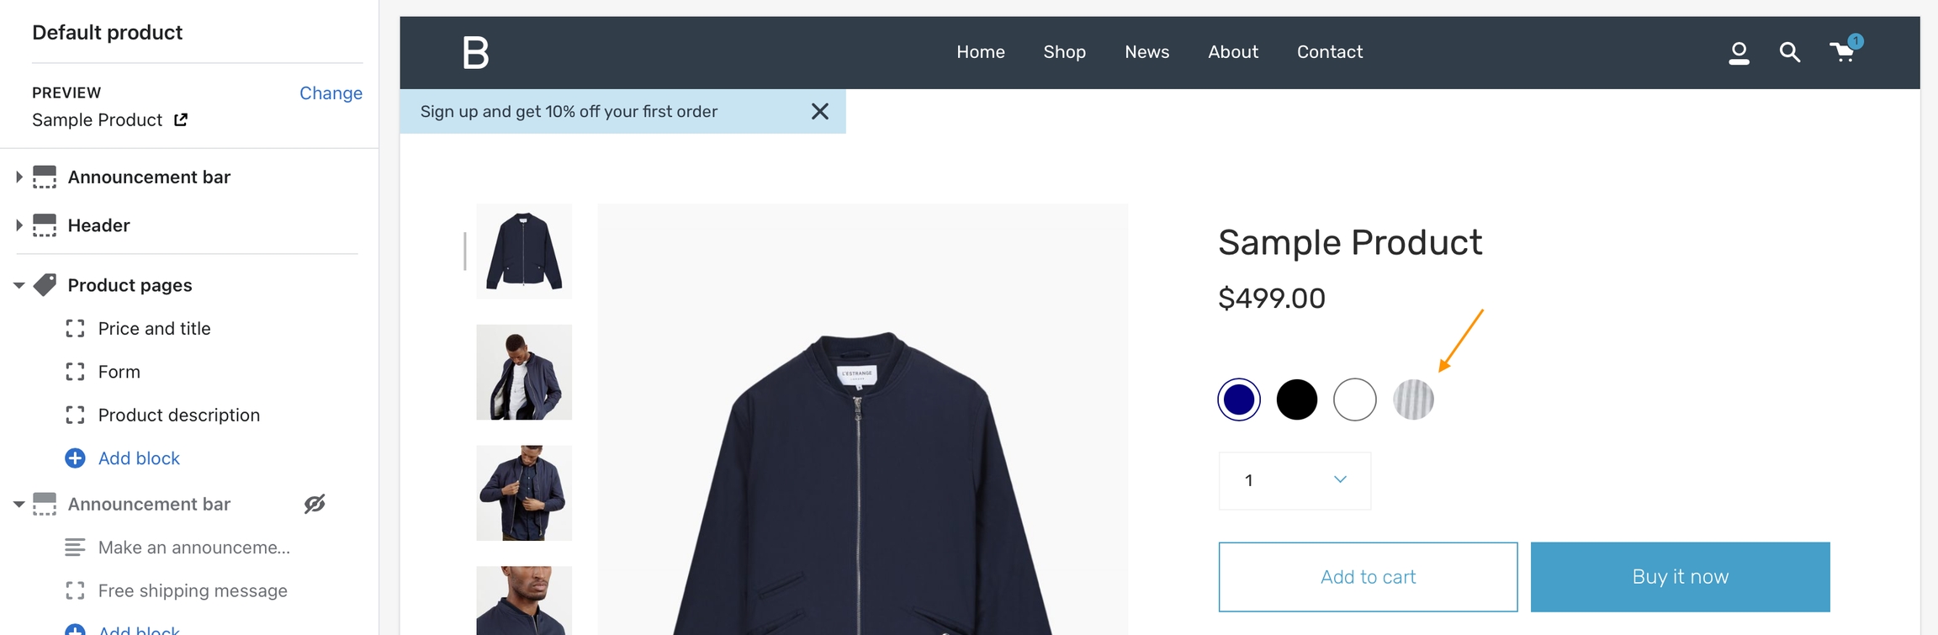The image size is (1938, 635).
Task: Click the Product pages tag icon
Action: click(45, 285)
